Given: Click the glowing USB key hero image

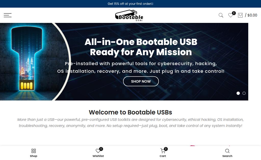Looking at the screenshot, I should coord(27,59).
